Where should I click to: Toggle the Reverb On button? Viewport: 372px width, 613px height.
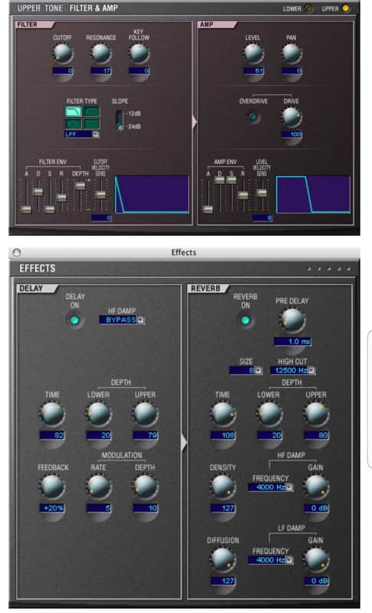[245, 320]
